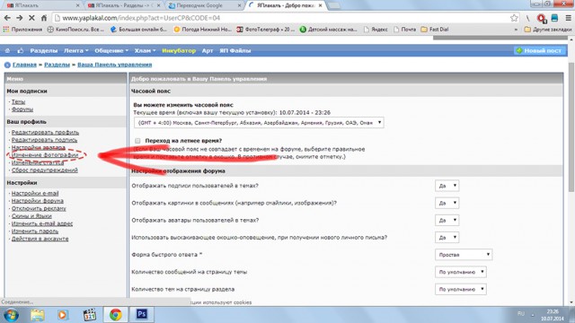Open Chrome menu hamburger icon
The image size is (575, 323).
coord(568,18)
